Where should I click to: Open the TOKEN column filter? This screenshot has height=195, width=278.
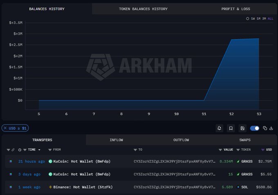[238, 150]
